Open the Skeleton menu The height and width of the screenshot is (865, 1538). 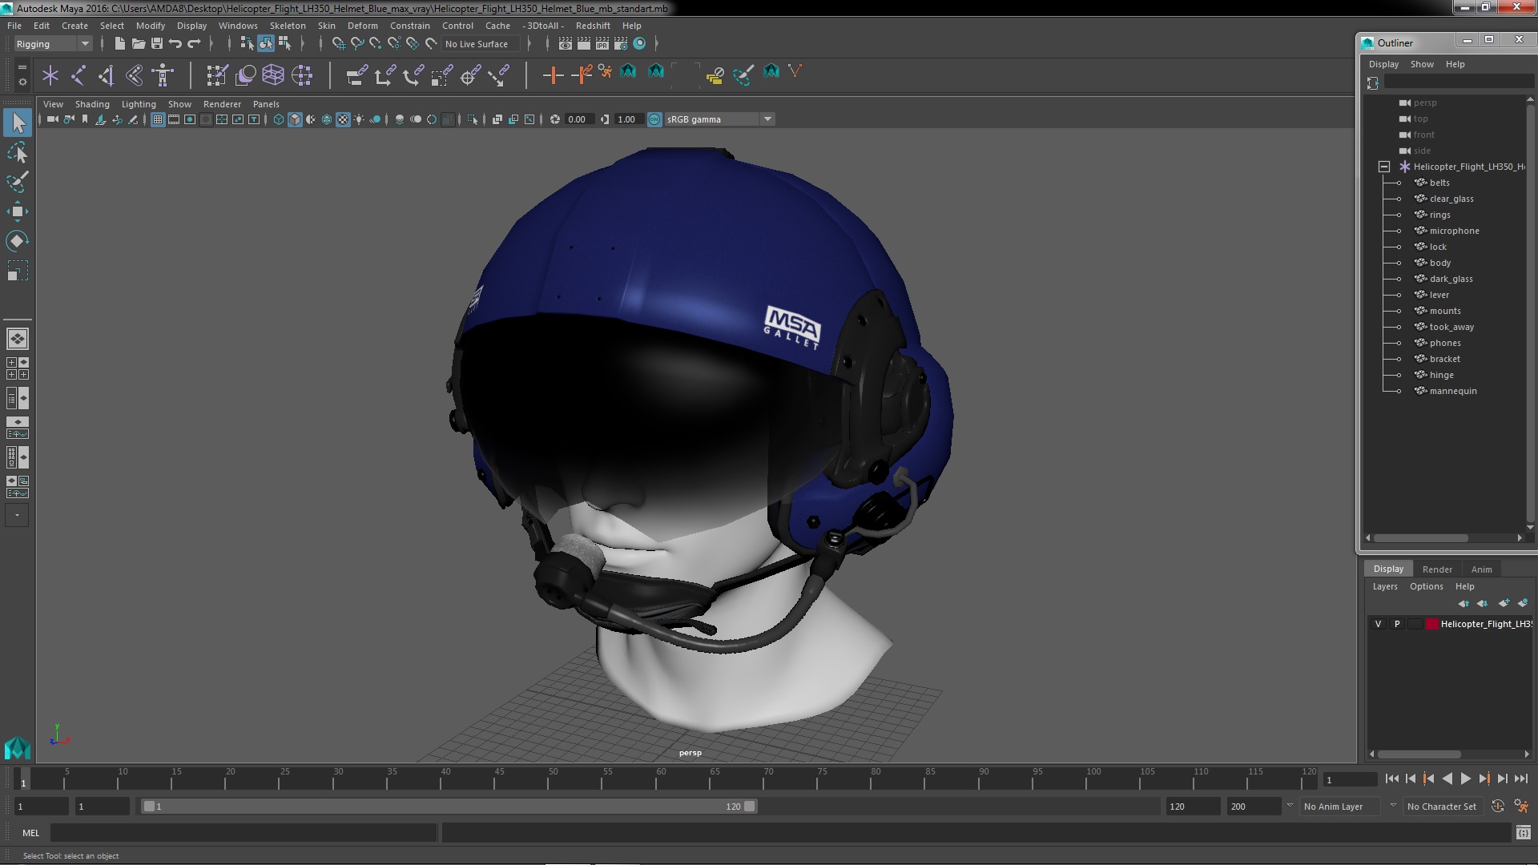coord(288,26)
